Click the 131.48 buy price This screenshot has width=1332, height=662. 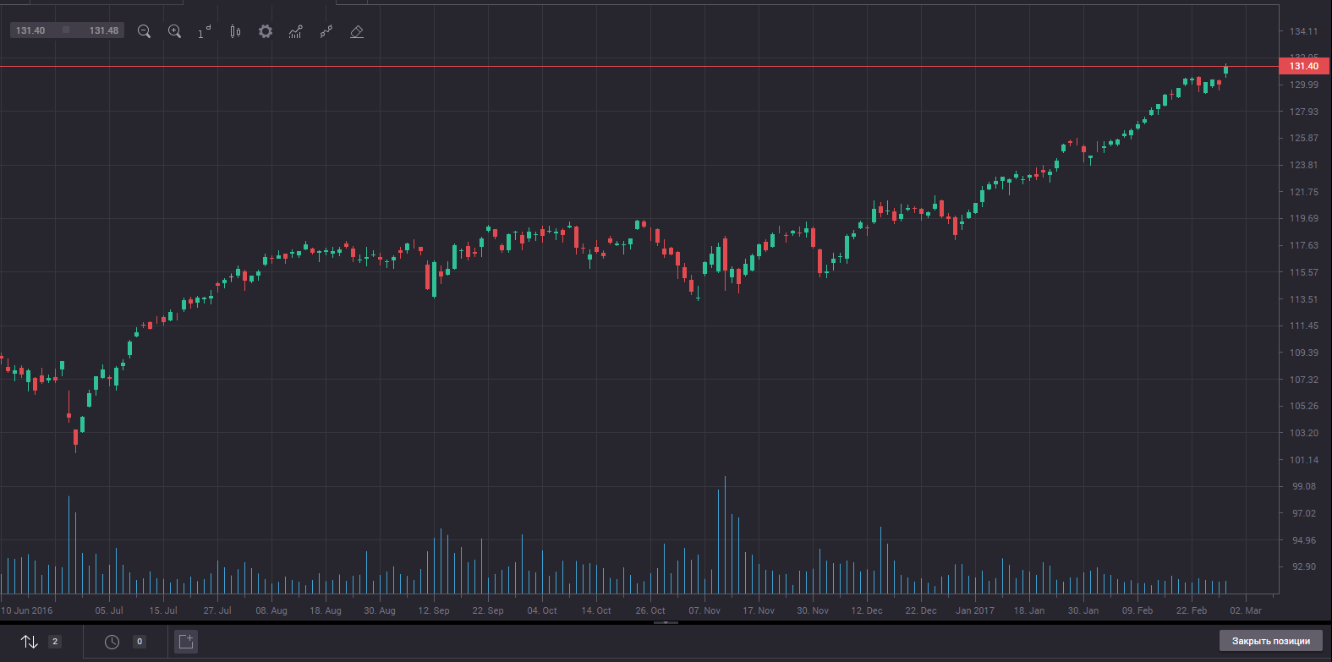pyautogui.click(x=103, y=30)
